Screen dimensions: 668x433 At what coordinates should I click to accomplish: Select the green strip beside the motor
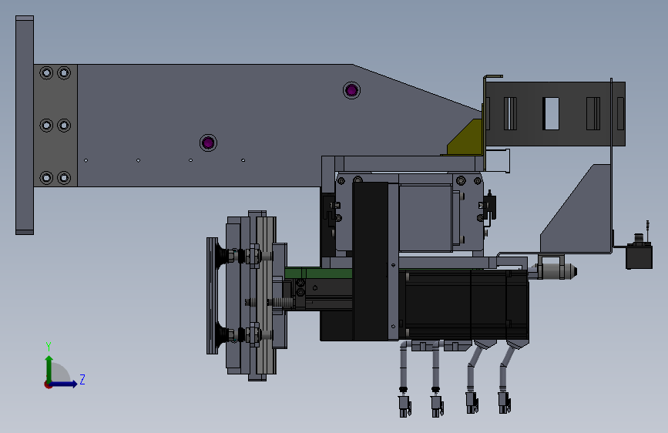(x=318, y=274)
